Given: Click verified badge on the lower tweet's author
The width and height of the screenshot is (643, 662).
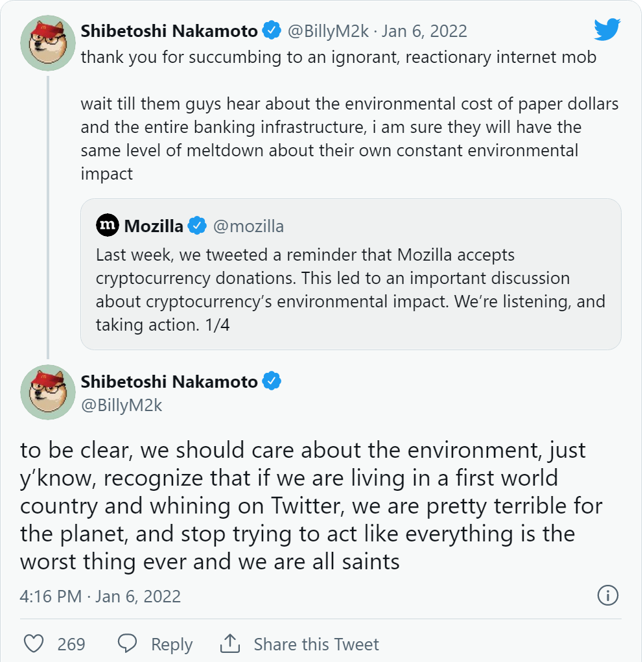Looking at the screenshot, I should (272, 382).
